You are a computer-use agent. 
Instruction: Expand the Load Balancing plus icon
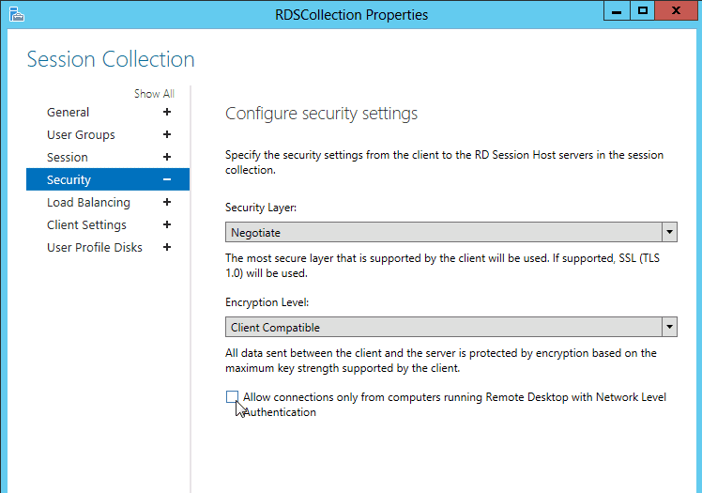point(167,202)
